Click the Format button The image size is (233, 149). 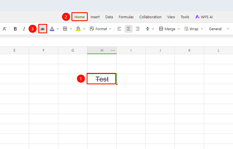[99, 29]
